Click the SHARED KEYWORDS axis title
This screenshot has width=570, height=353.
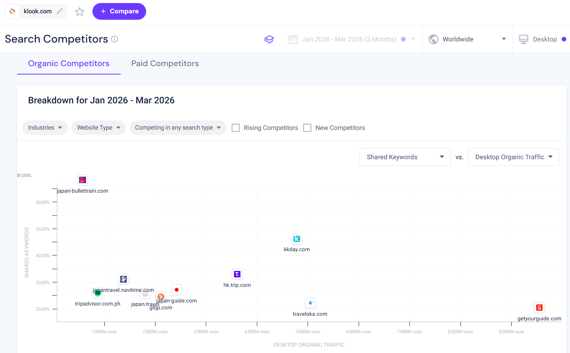tap(27, 252)
